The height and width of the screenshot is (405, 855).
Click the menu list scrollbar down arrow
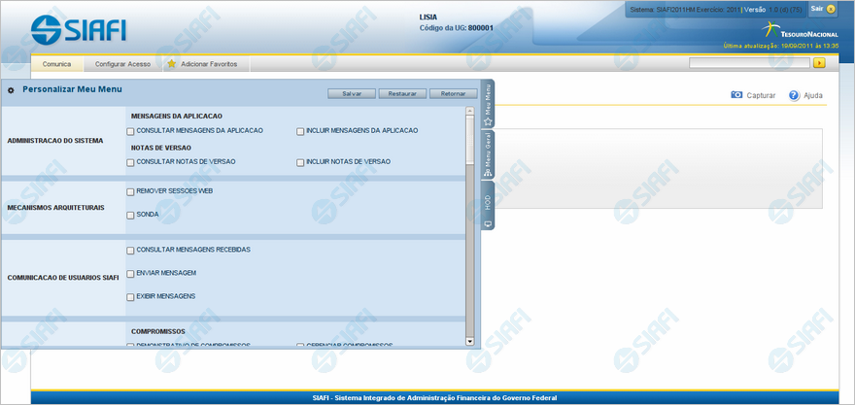[x=470, y=341]
